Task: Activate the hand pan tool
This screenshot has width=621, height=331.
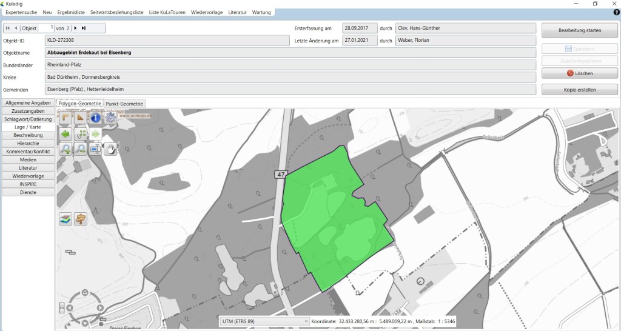Action: (110, 149)
